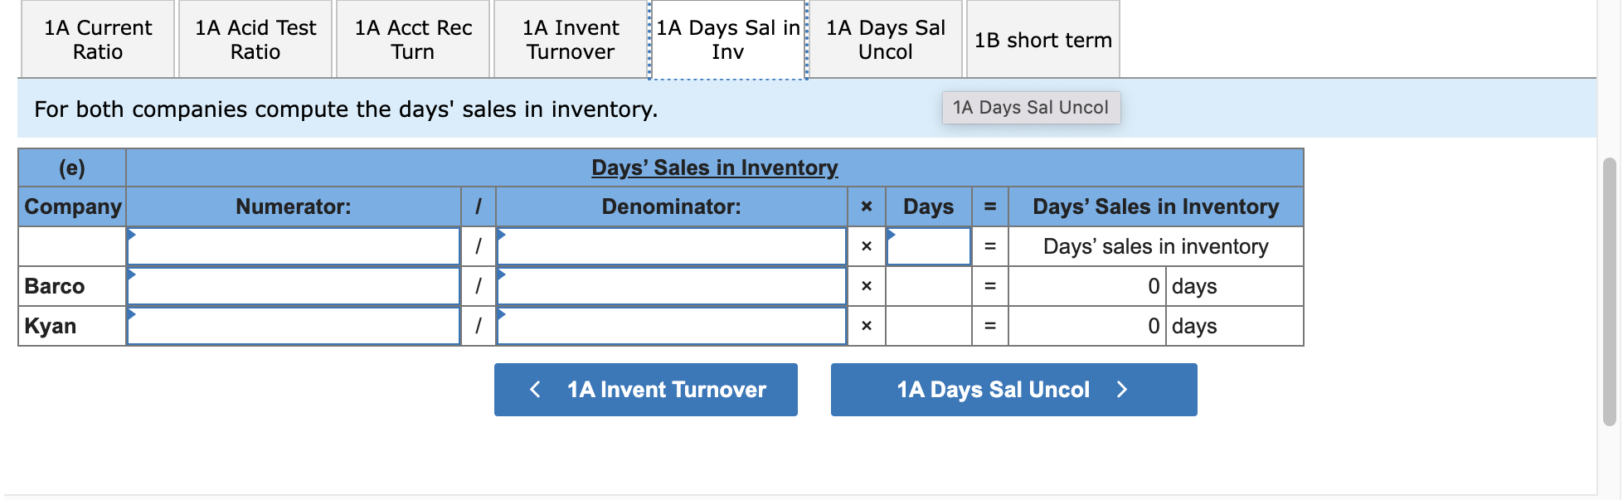The width and height of the screenshot is (1623, 500).
Task: Switch to the 1A Invent Turnover tab
Action: [569, 38]
